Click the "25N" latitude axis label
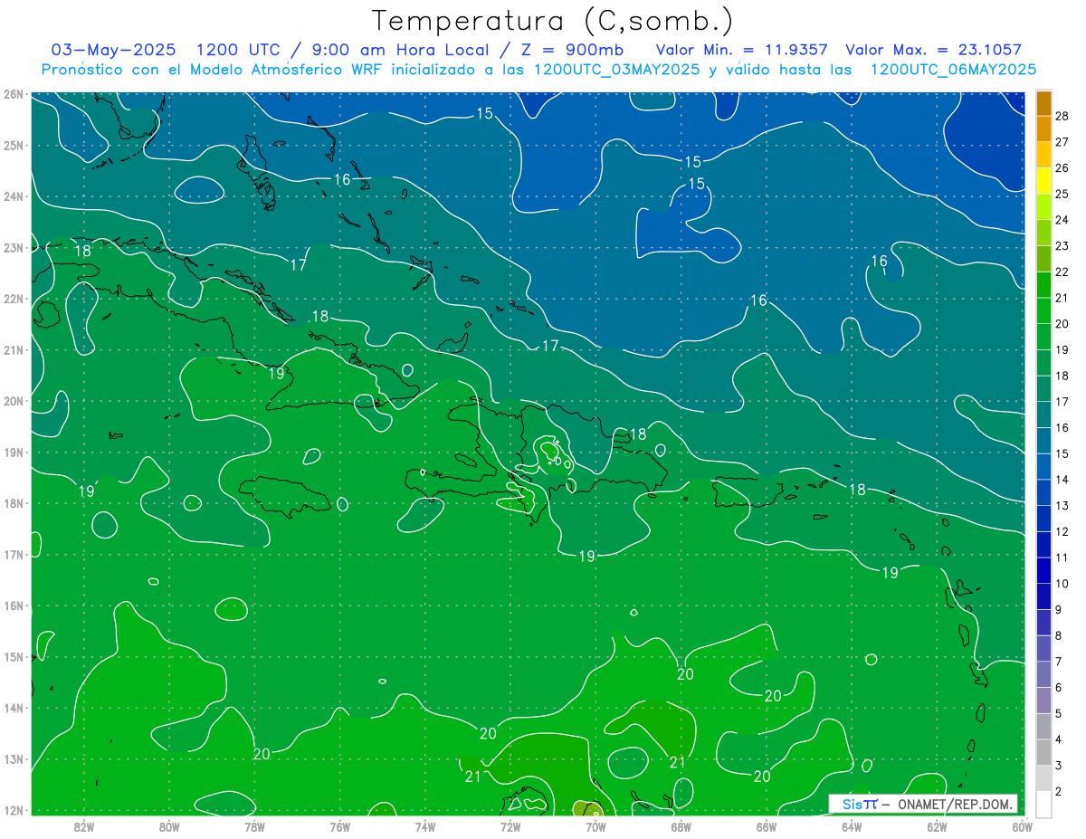 (14, 145)
